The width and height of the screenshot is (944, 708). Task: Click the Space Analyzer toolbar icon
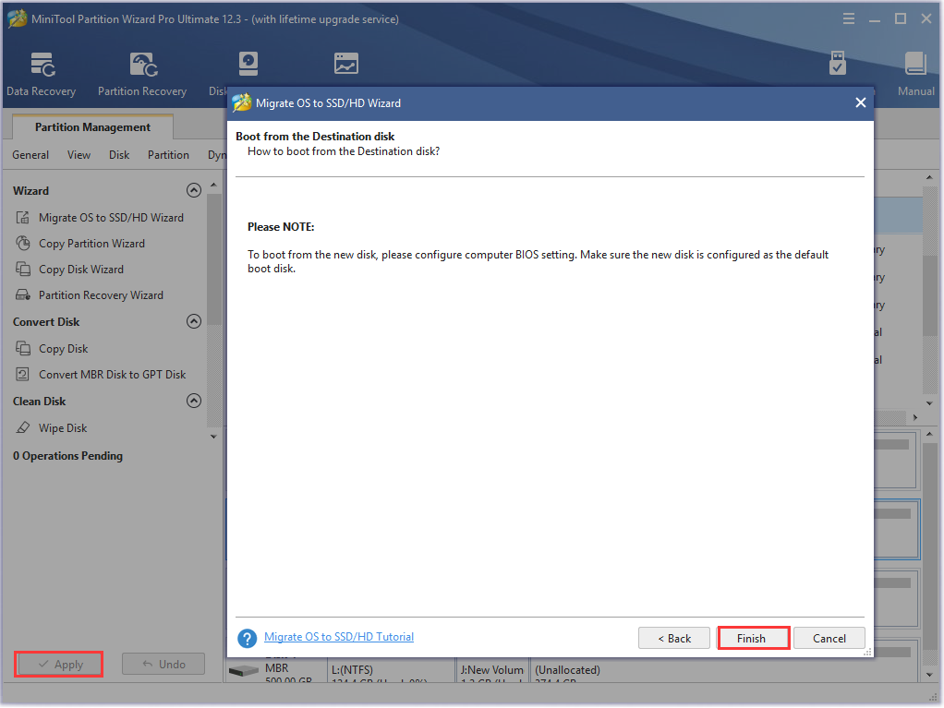coord(346,64)
